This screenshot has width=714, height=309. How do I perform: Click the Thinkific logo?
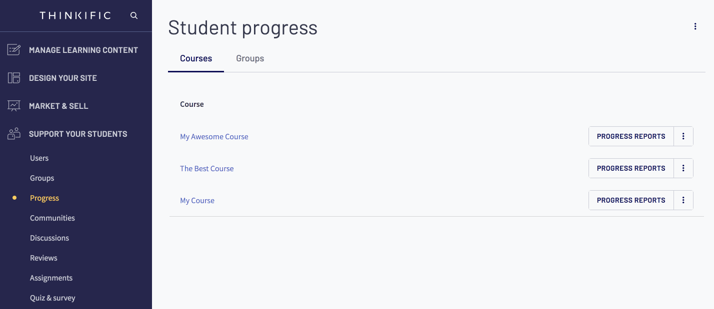[x=75, y=15]
